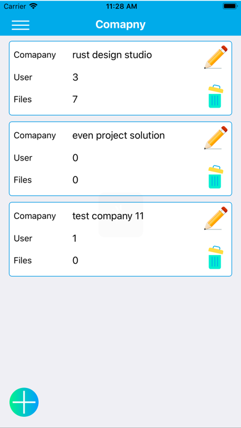Viewport: 241px width, 428px height.
Task: Tap Files label in even project solution card
Action: 23,180
